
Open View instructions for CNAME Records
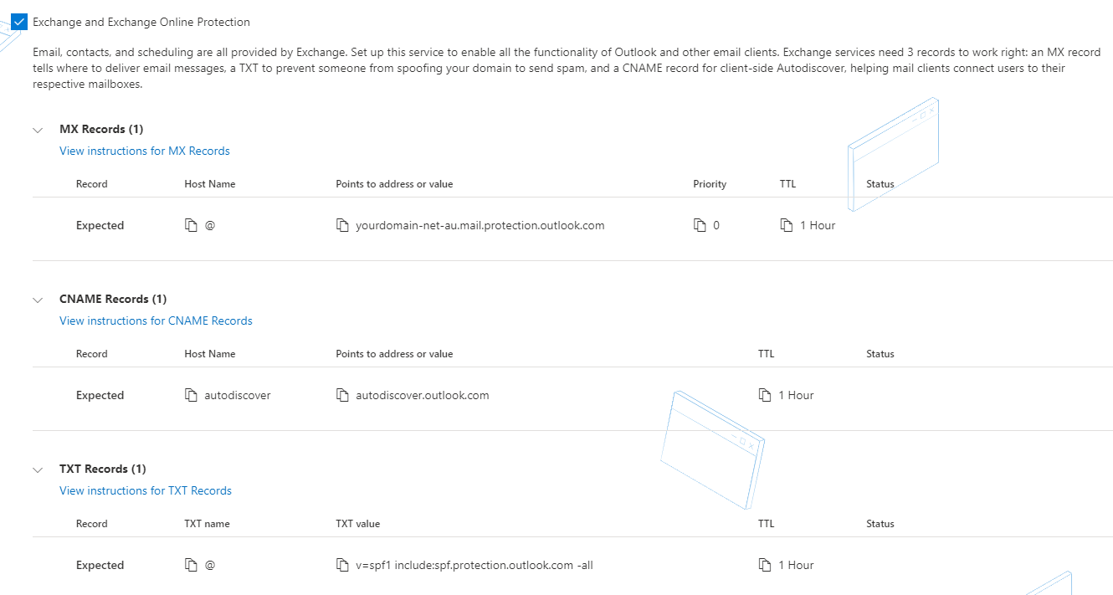[156, 321]
